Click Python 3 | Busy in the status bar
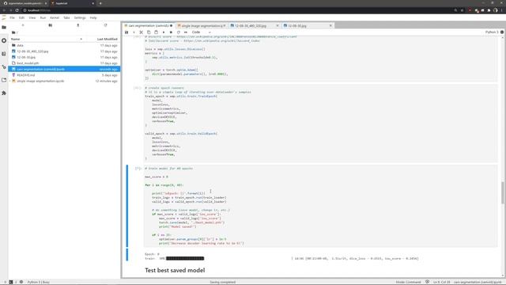Screen dimensions: 506x285 click(x=39, y=282)
